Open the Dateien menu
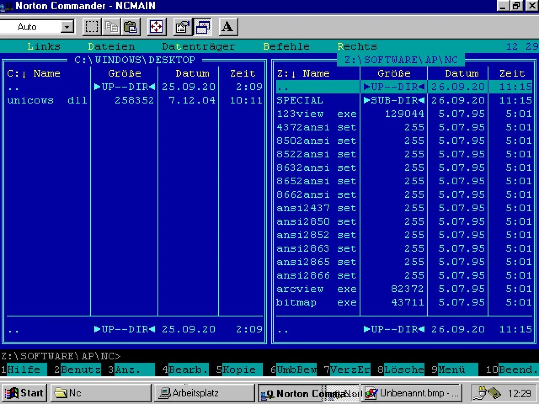Viewport: 539px width, 404px height. point(111,46)
